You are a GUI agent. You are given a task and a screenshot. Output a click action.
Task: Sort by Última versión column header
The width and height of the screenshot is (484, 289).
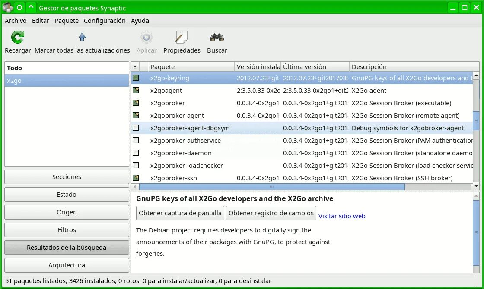(315, 66)
